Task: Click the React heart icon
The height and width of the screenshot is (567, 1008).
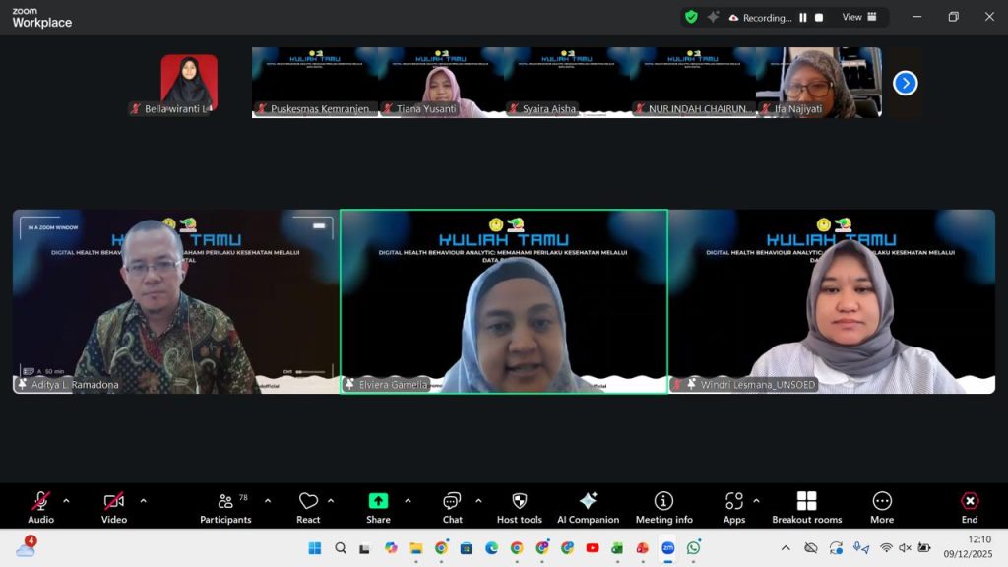Action: click(x=308, y=501)
